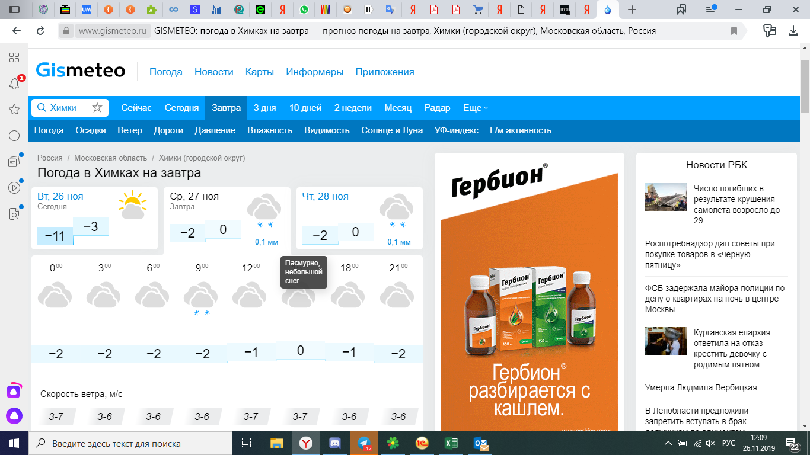The width and height of the screenshot is (810, 455).
Task: Open the Радар tab
Action: pyautogui.click(x=437, y=108)
